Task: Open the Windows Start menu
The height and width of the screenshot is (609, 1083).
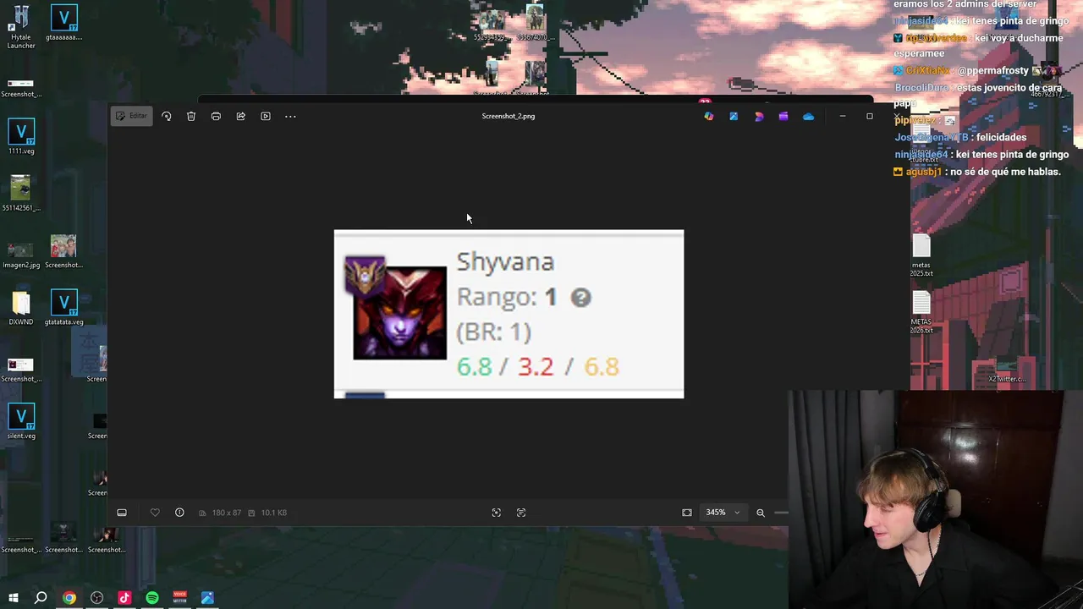Action: pyautogui.click(x=14, y=598)
